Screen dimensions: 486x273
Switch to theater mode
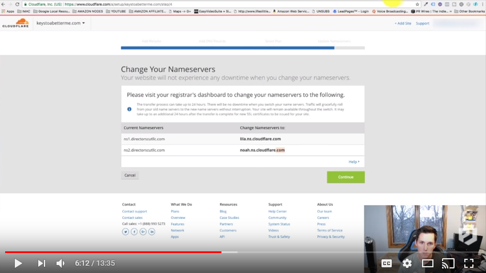click(427, 263)
